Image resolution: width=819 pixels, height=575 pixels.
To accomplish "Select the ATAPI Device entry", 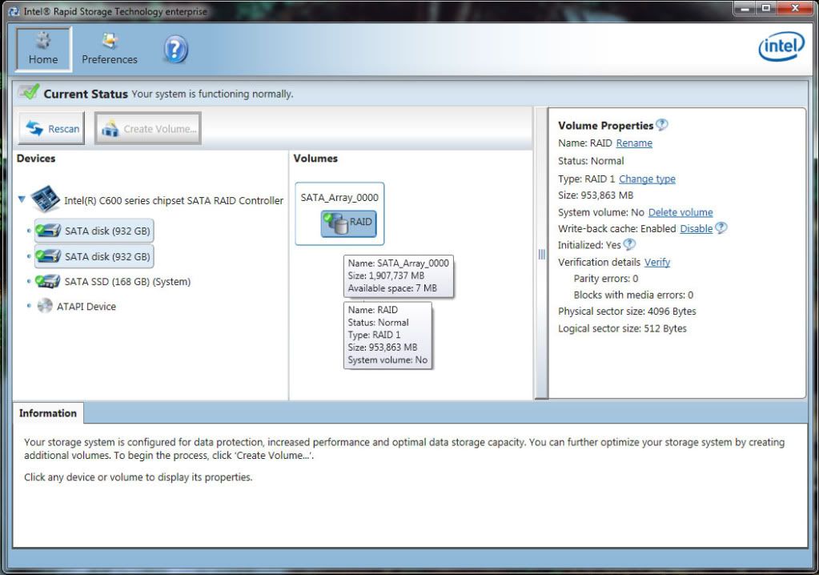I will click(77, 307).
